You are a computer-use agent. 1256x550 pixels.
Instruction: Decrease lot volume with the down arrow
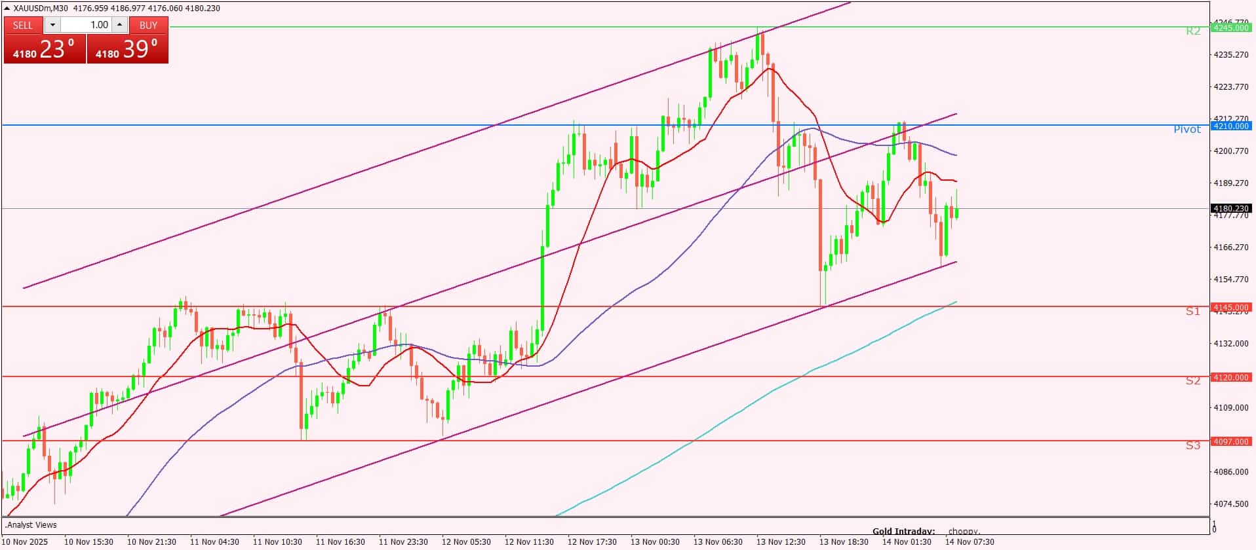(52, 25)
